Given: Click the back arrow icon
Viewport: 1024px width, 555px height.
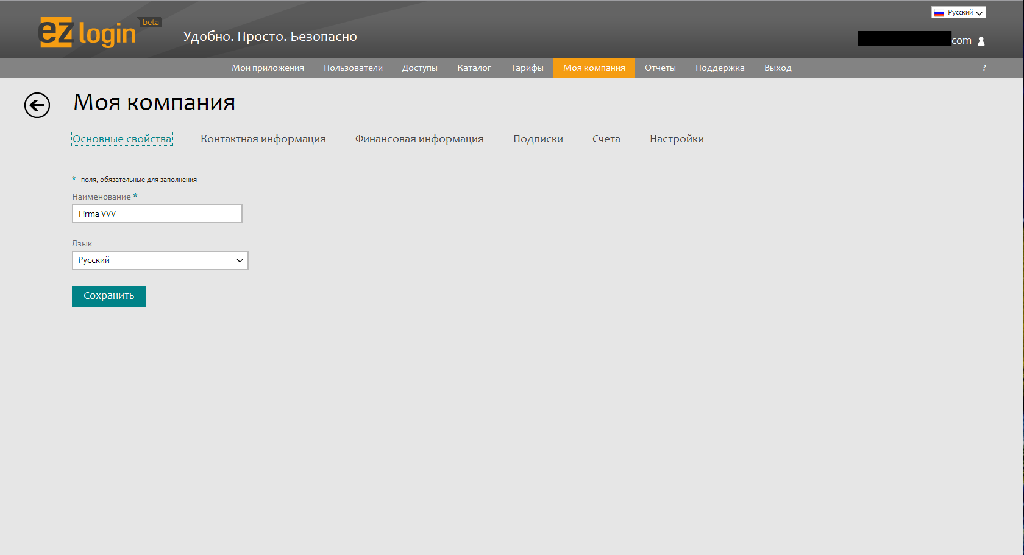Looking at the screenshot, I should (x=37, y=105).
